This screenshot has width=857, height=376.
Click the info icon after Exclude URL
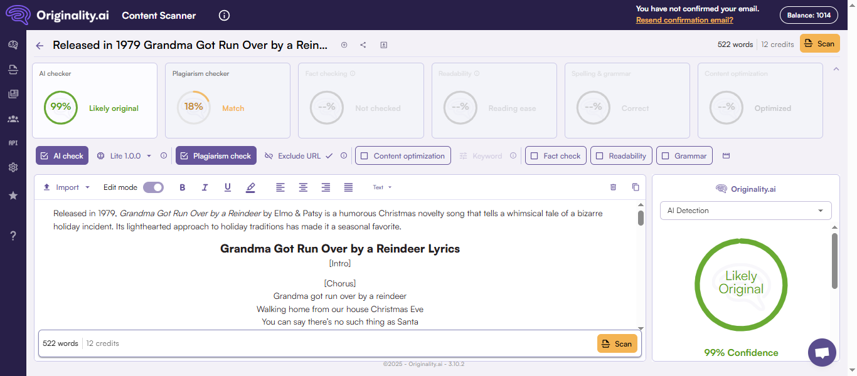coord(344,156)
